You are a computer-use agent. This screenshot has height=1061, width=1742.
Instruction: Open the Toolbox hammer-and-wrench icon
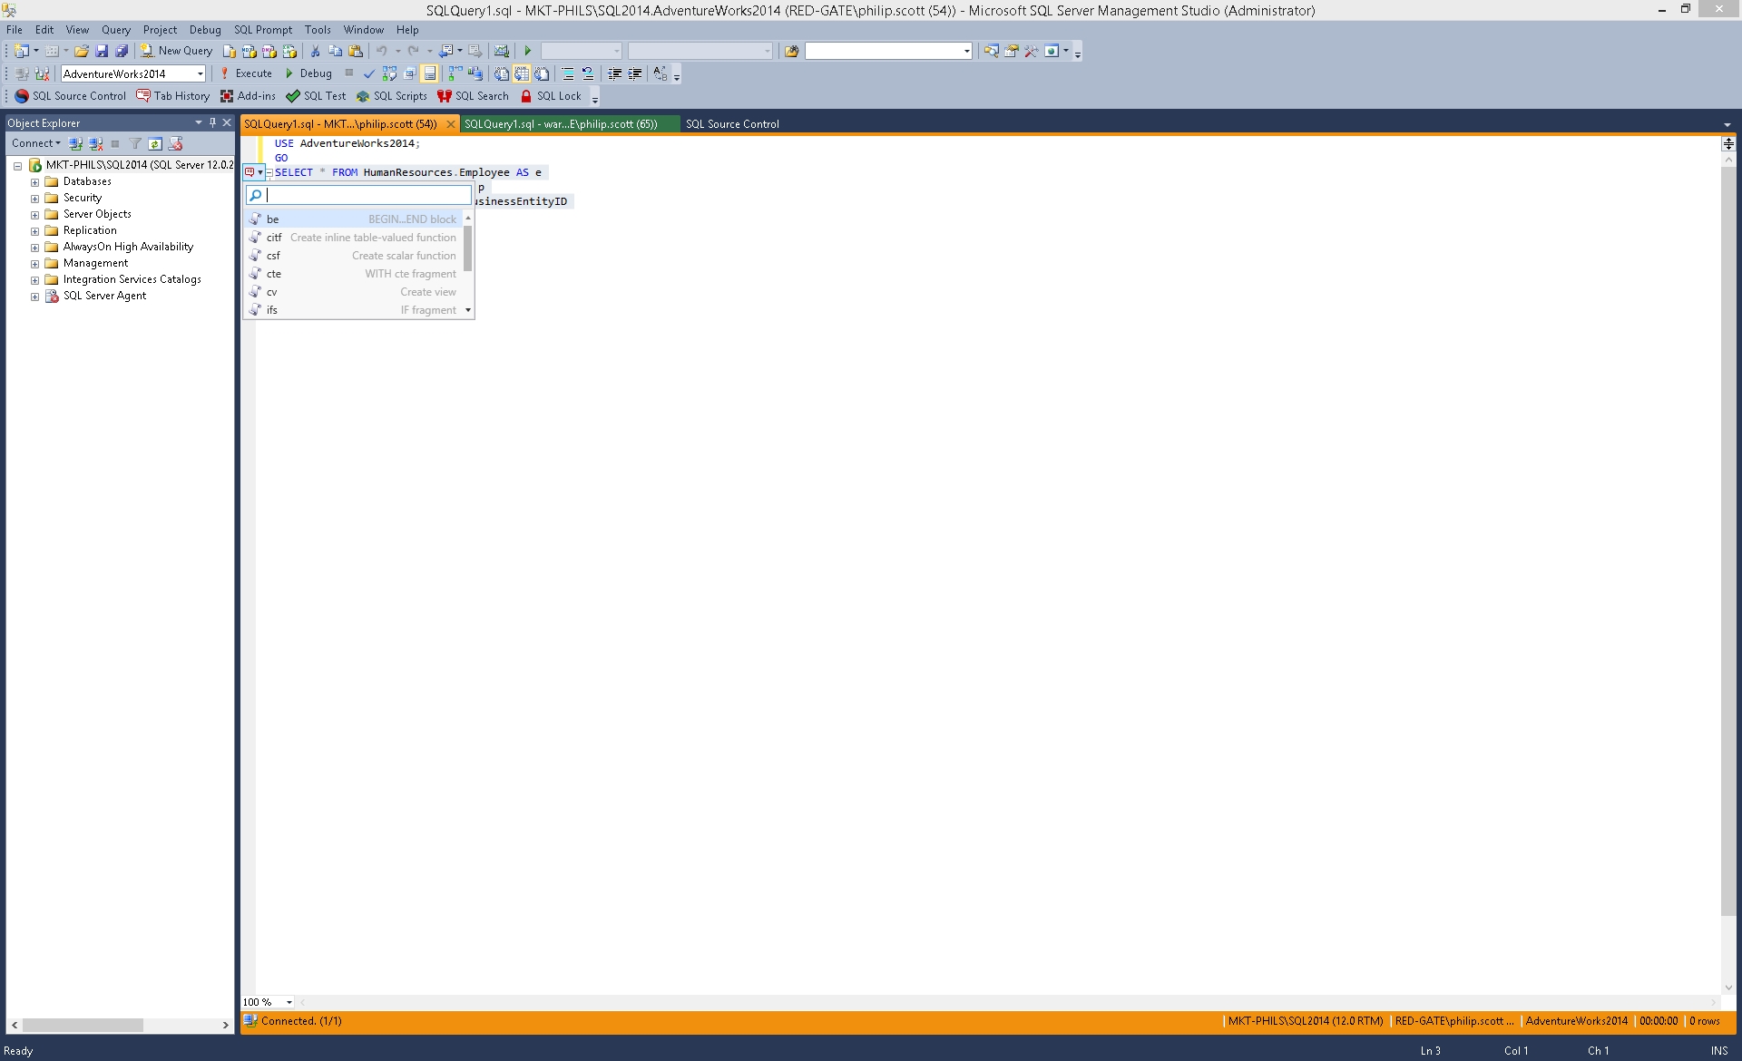(x=1031, y=51)
